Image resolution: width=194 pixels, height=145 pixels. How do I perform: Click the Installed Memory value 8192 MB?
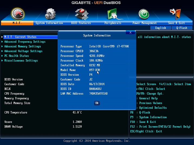coord(95,65)
